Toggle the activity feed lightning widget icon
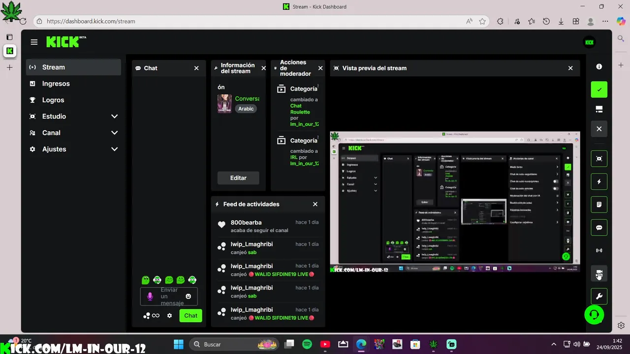Viewport: 630px width, 354px height. click(599, 181)
